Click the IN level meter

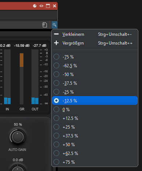coord(7,77)
